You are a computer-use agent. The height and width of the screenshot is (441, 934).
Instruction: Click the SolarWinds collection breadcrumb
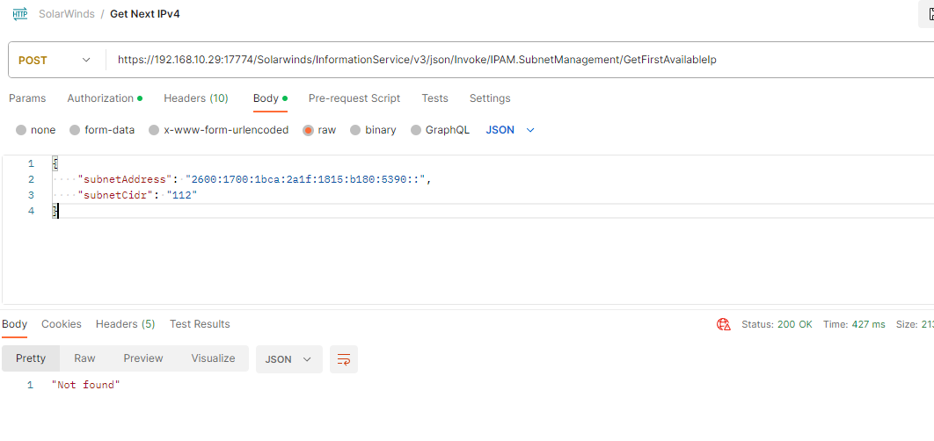click(x=67, y=14)
